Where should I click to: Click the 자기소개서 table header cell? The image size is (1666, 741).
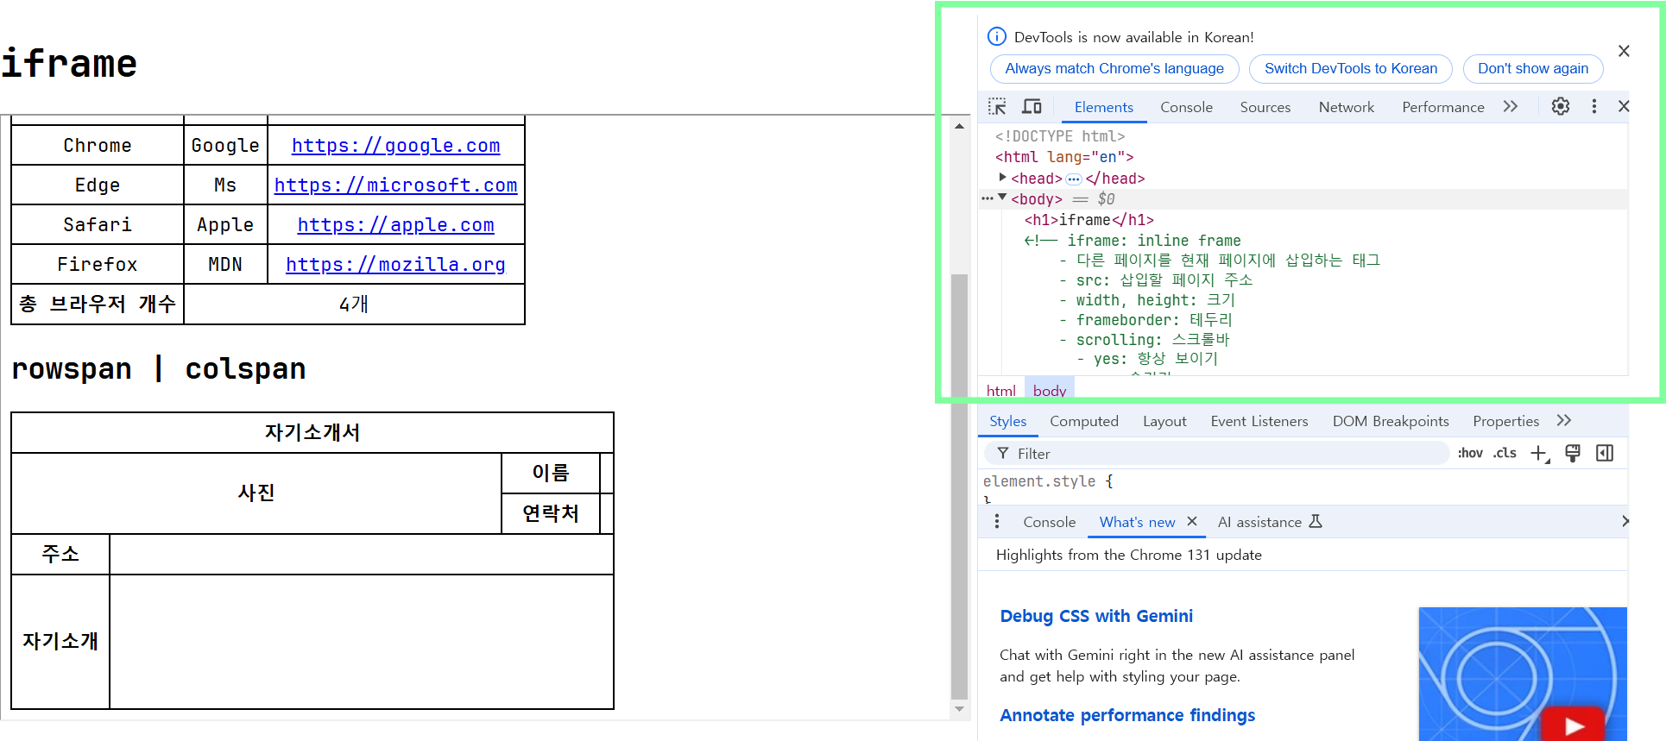[x=312, y=432]
